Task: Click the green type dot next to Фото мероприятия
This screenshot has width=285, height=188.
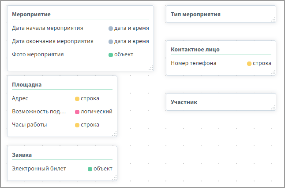Action: (x=111, y=55)
